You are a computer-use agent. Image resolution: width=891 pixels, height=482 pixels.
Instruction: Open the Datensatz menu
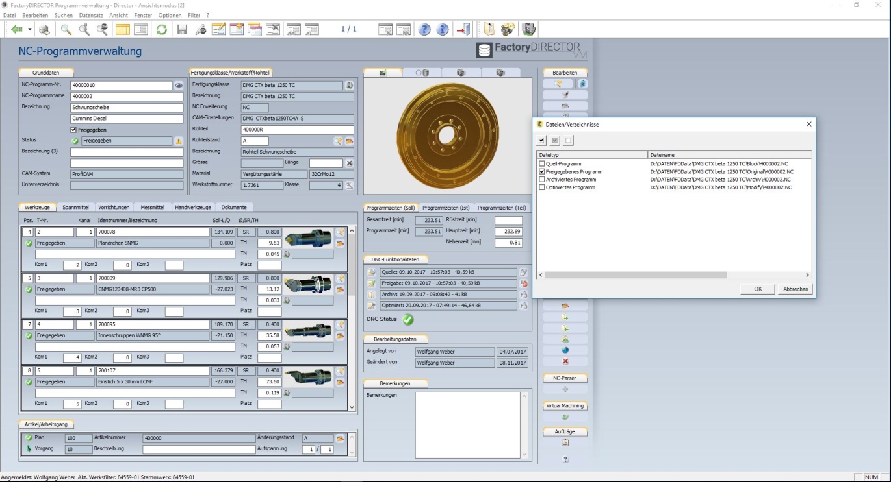tap(91, 15)
